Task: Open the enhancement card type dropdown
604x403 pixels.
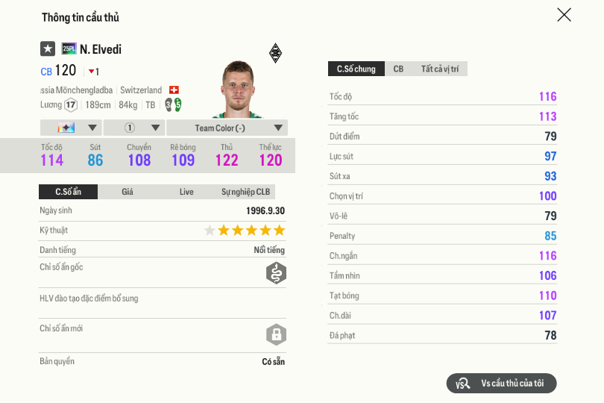Action: click(x=70, y=128)
